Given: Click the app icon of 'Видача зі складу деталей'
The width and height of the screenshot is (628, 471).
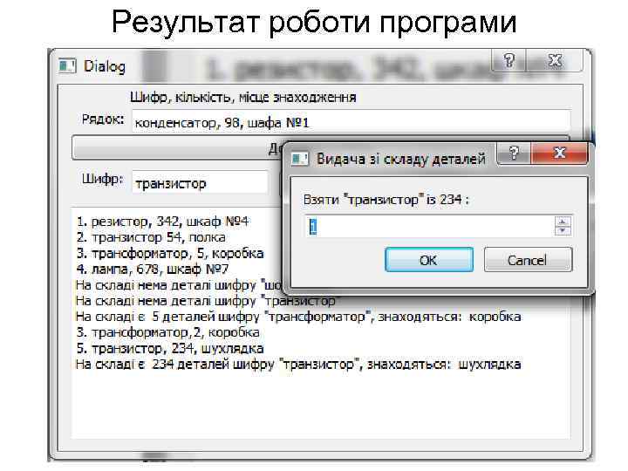Looking at the screenshot, I should (x=299, y=159).
